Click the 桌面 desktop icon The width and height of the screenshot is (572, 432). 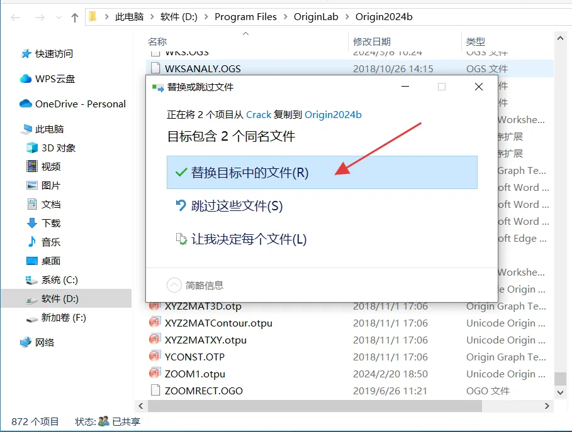coord(31,261)
